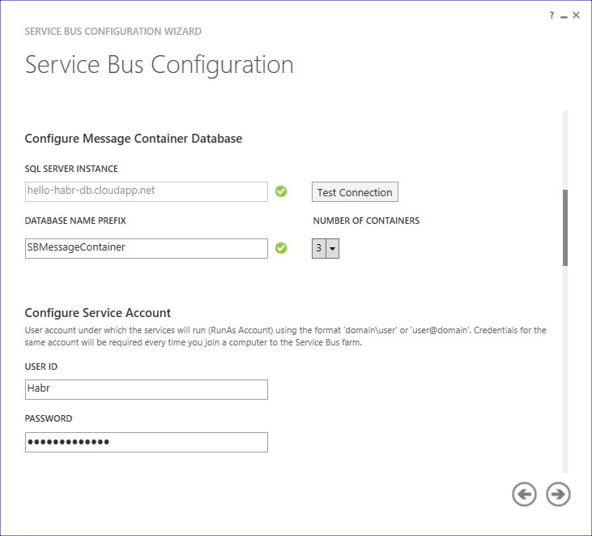
Task: Click 'Configure Message Container Database' heading
Action: click(x=134, y=139)
